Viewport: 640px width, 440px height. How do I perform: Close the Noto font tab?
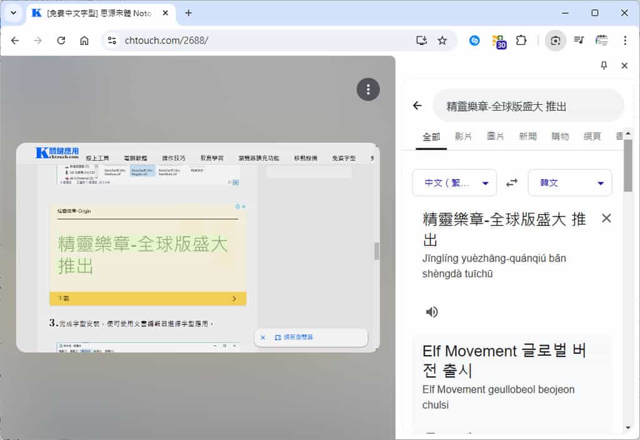[x=165, y=13]
